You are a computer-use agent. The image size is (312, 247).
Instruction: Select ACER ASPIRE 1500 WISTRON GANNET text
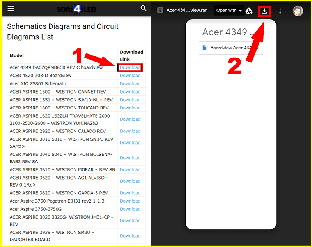pyautogui.click(x=58, y=92)
